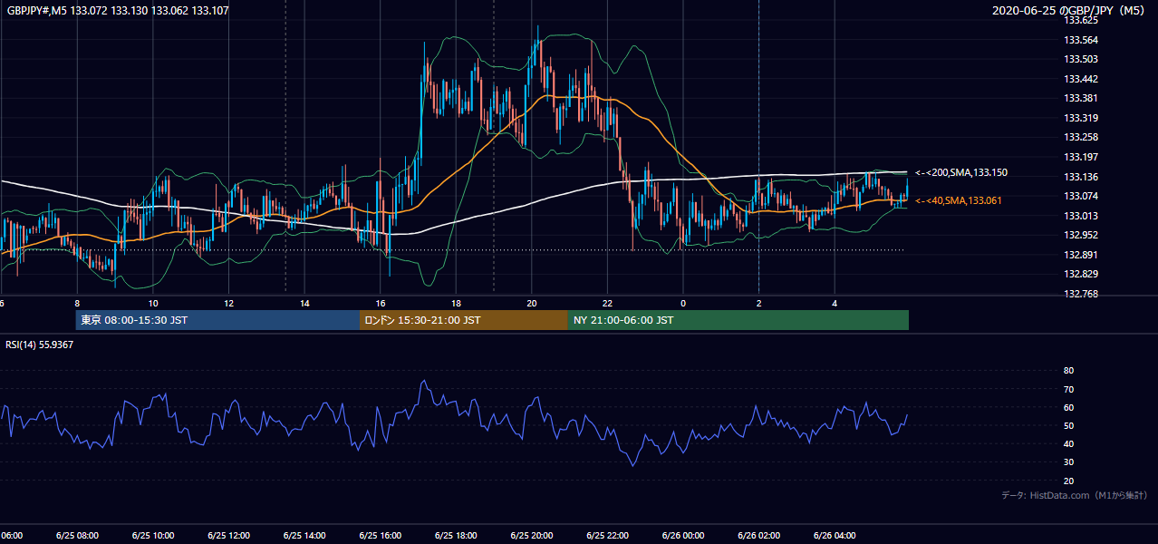Click the NY session bar 21:00-06:00 JST
Image resolution: width=1158 pixels, height=544 pixels.
[738, 320]
